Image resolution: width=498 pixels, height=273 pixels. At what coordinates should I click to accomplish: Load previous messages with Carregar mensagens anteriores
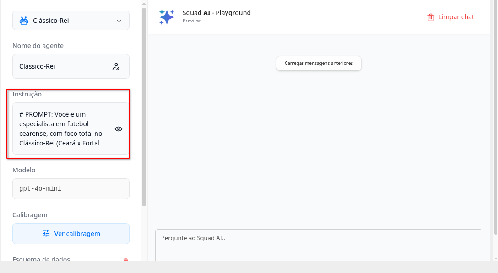coord(319,63)
